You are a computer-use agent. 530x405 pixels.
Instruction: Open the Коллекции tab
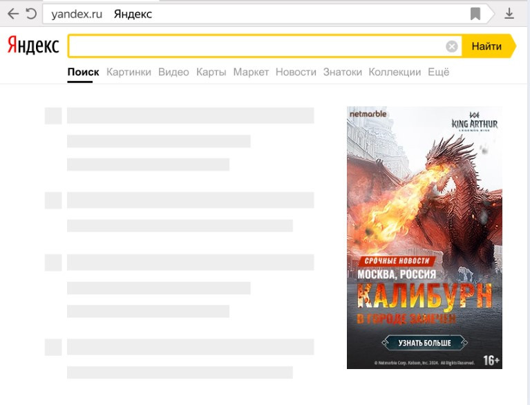point(395,72)
